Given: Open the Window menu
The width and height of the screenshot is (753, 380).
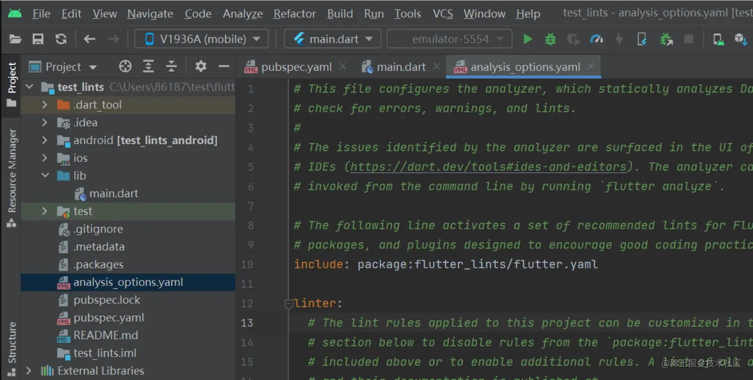Looking at the screenshot, I should click(485, 13).
